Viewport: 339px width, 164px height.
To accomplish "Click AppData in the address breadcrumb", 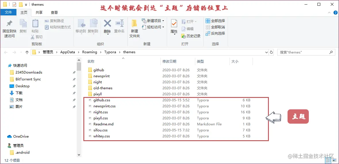I will (x=68, y=52).
